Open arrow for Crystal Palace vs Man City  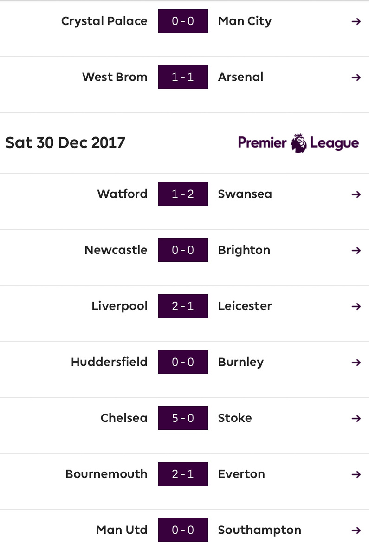pos(356,21)
